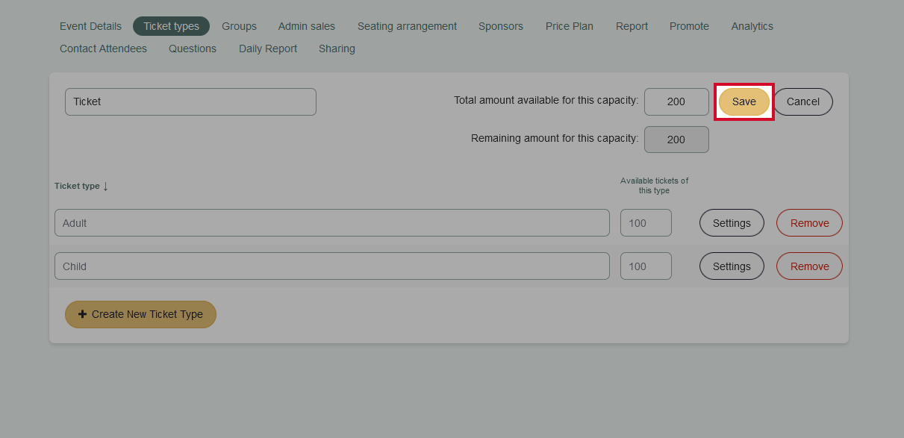Open the Analytics tab
This screenshot has width=904, height=438.
tap(752, 26)
